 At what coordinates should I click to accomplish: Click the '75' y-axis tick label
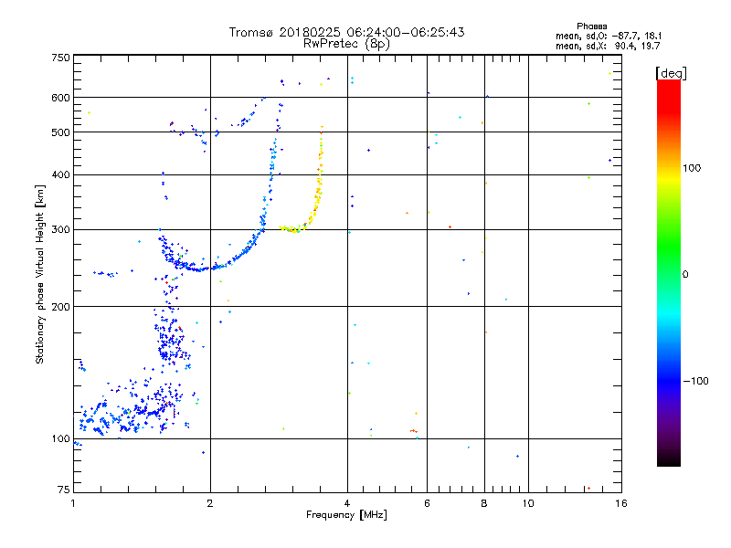pos(64,490)
